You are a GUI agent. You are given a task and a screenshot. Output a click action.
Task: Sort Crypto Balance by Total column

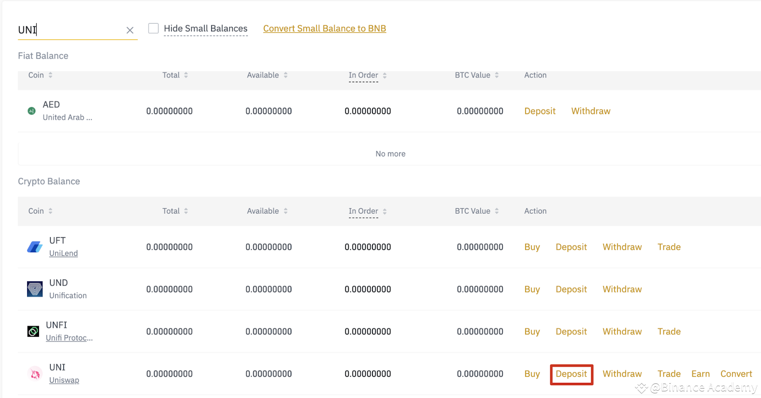pos(175,211)
